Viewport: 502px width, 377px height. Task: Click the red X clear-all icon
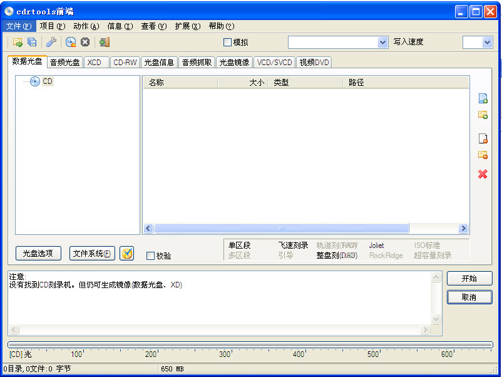[483, 174]
